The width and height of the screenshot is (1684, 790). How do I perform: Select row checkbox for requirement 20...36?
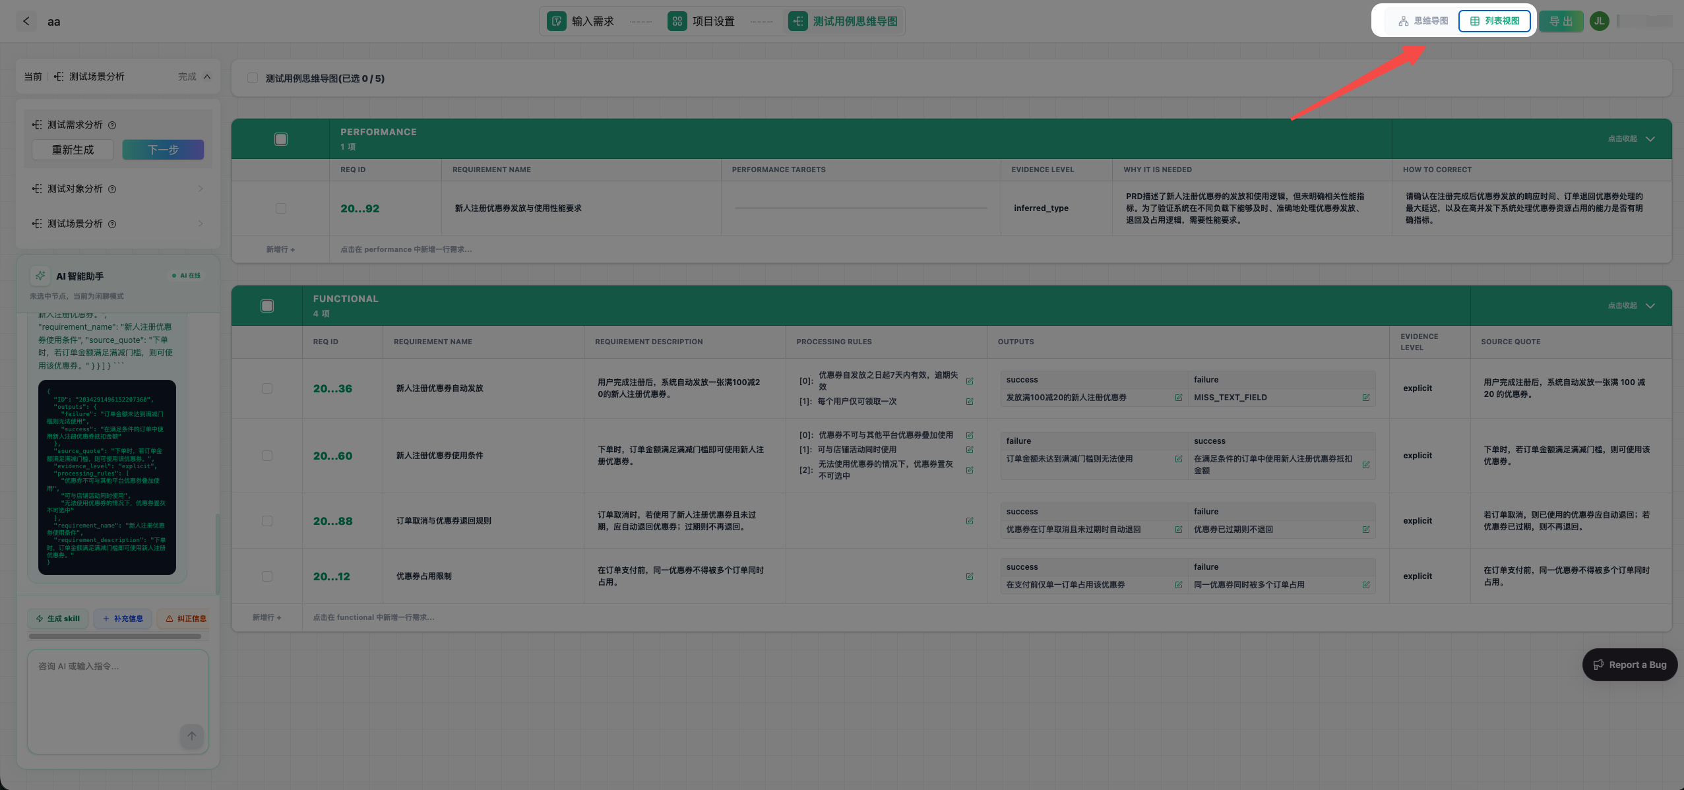tap(267, 388)
